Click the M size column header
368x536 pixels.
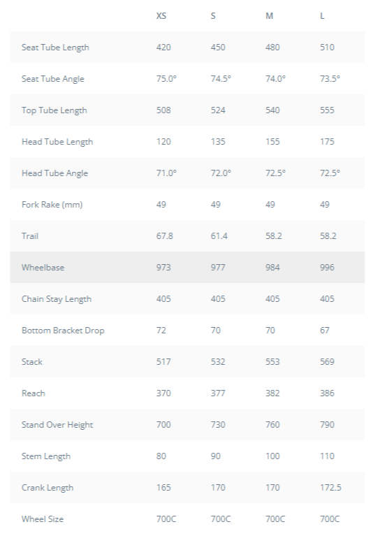pos(270,16)
